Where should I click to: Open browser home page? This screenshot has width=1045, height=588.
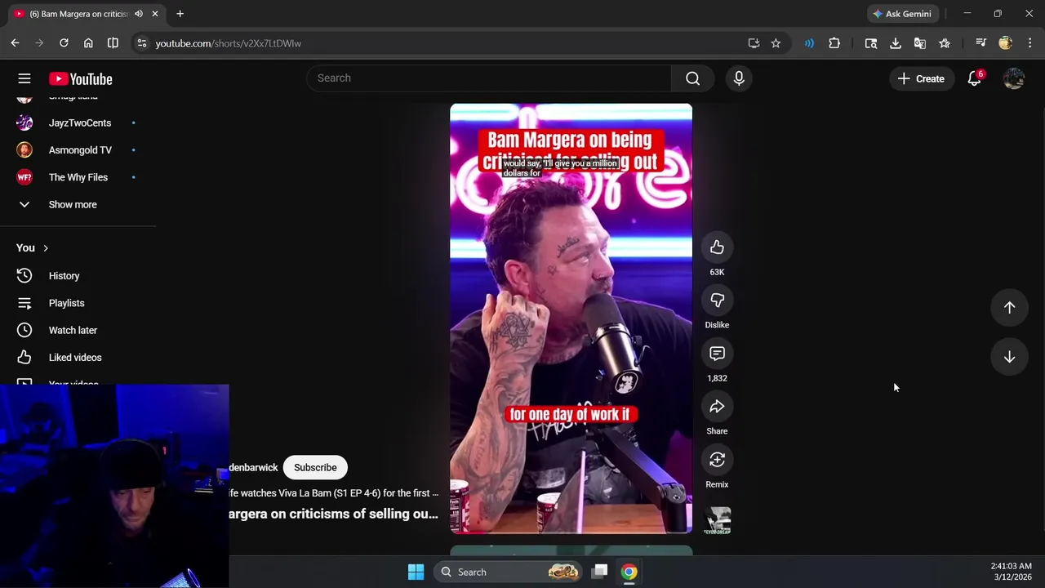88,43
